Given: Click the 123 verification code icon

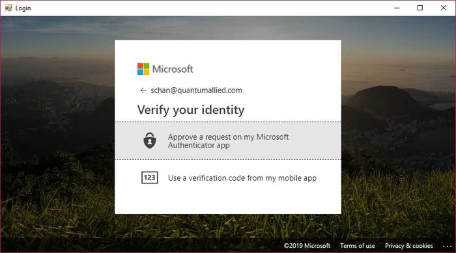Looking at the screenshot, I should coord(150,178).
